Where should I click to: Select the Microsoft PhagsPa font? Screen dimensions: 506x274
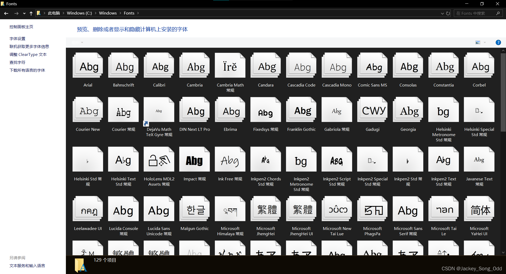tap(372, 209)
